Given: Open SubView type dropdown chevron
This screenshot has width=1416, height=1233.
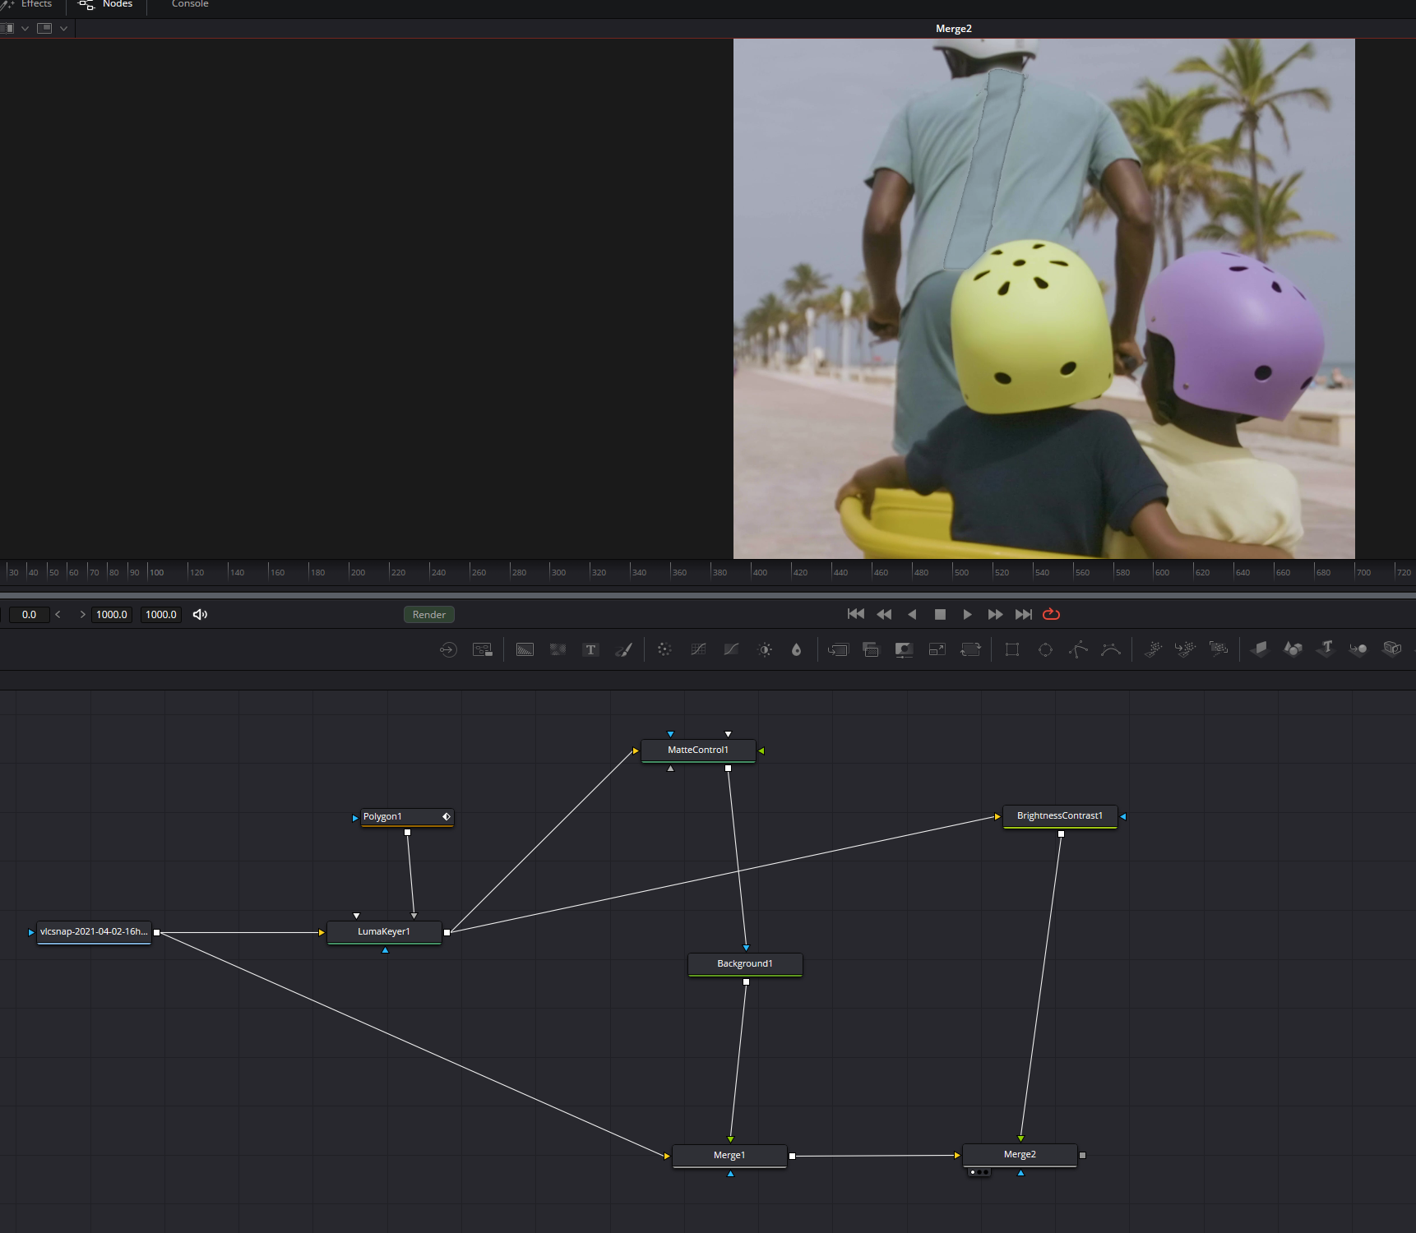Looking at the screenshot, I should [x=63, y=28].
